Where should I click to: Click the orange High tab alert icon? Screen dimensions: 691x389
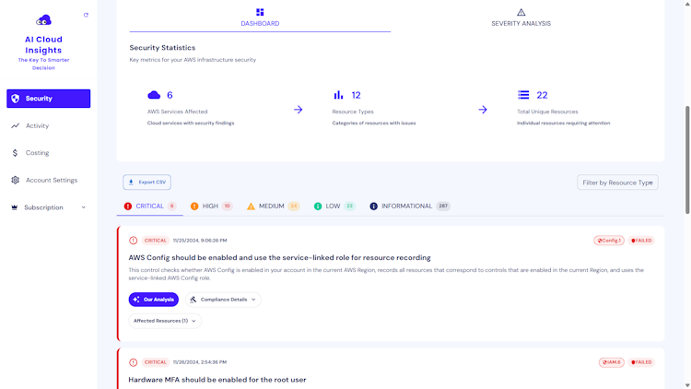[x=194, y=206]
